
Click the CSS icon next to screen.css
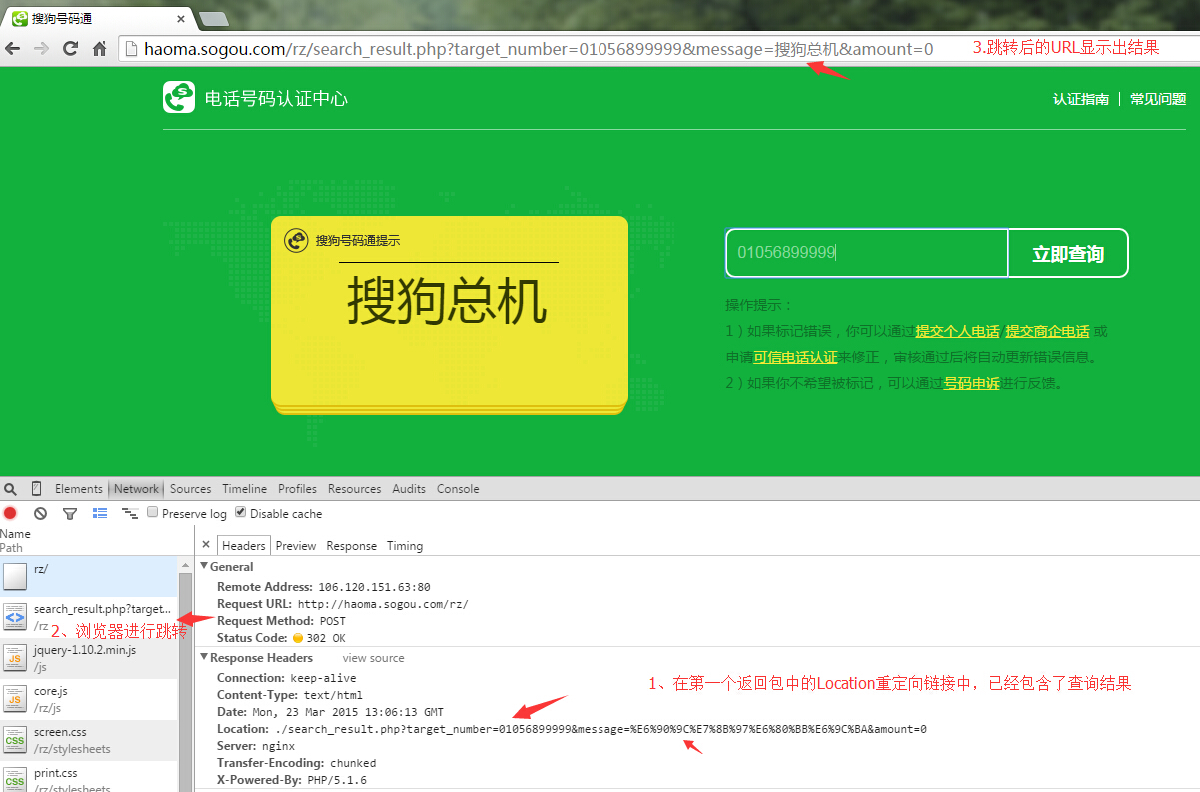(14, 739)
